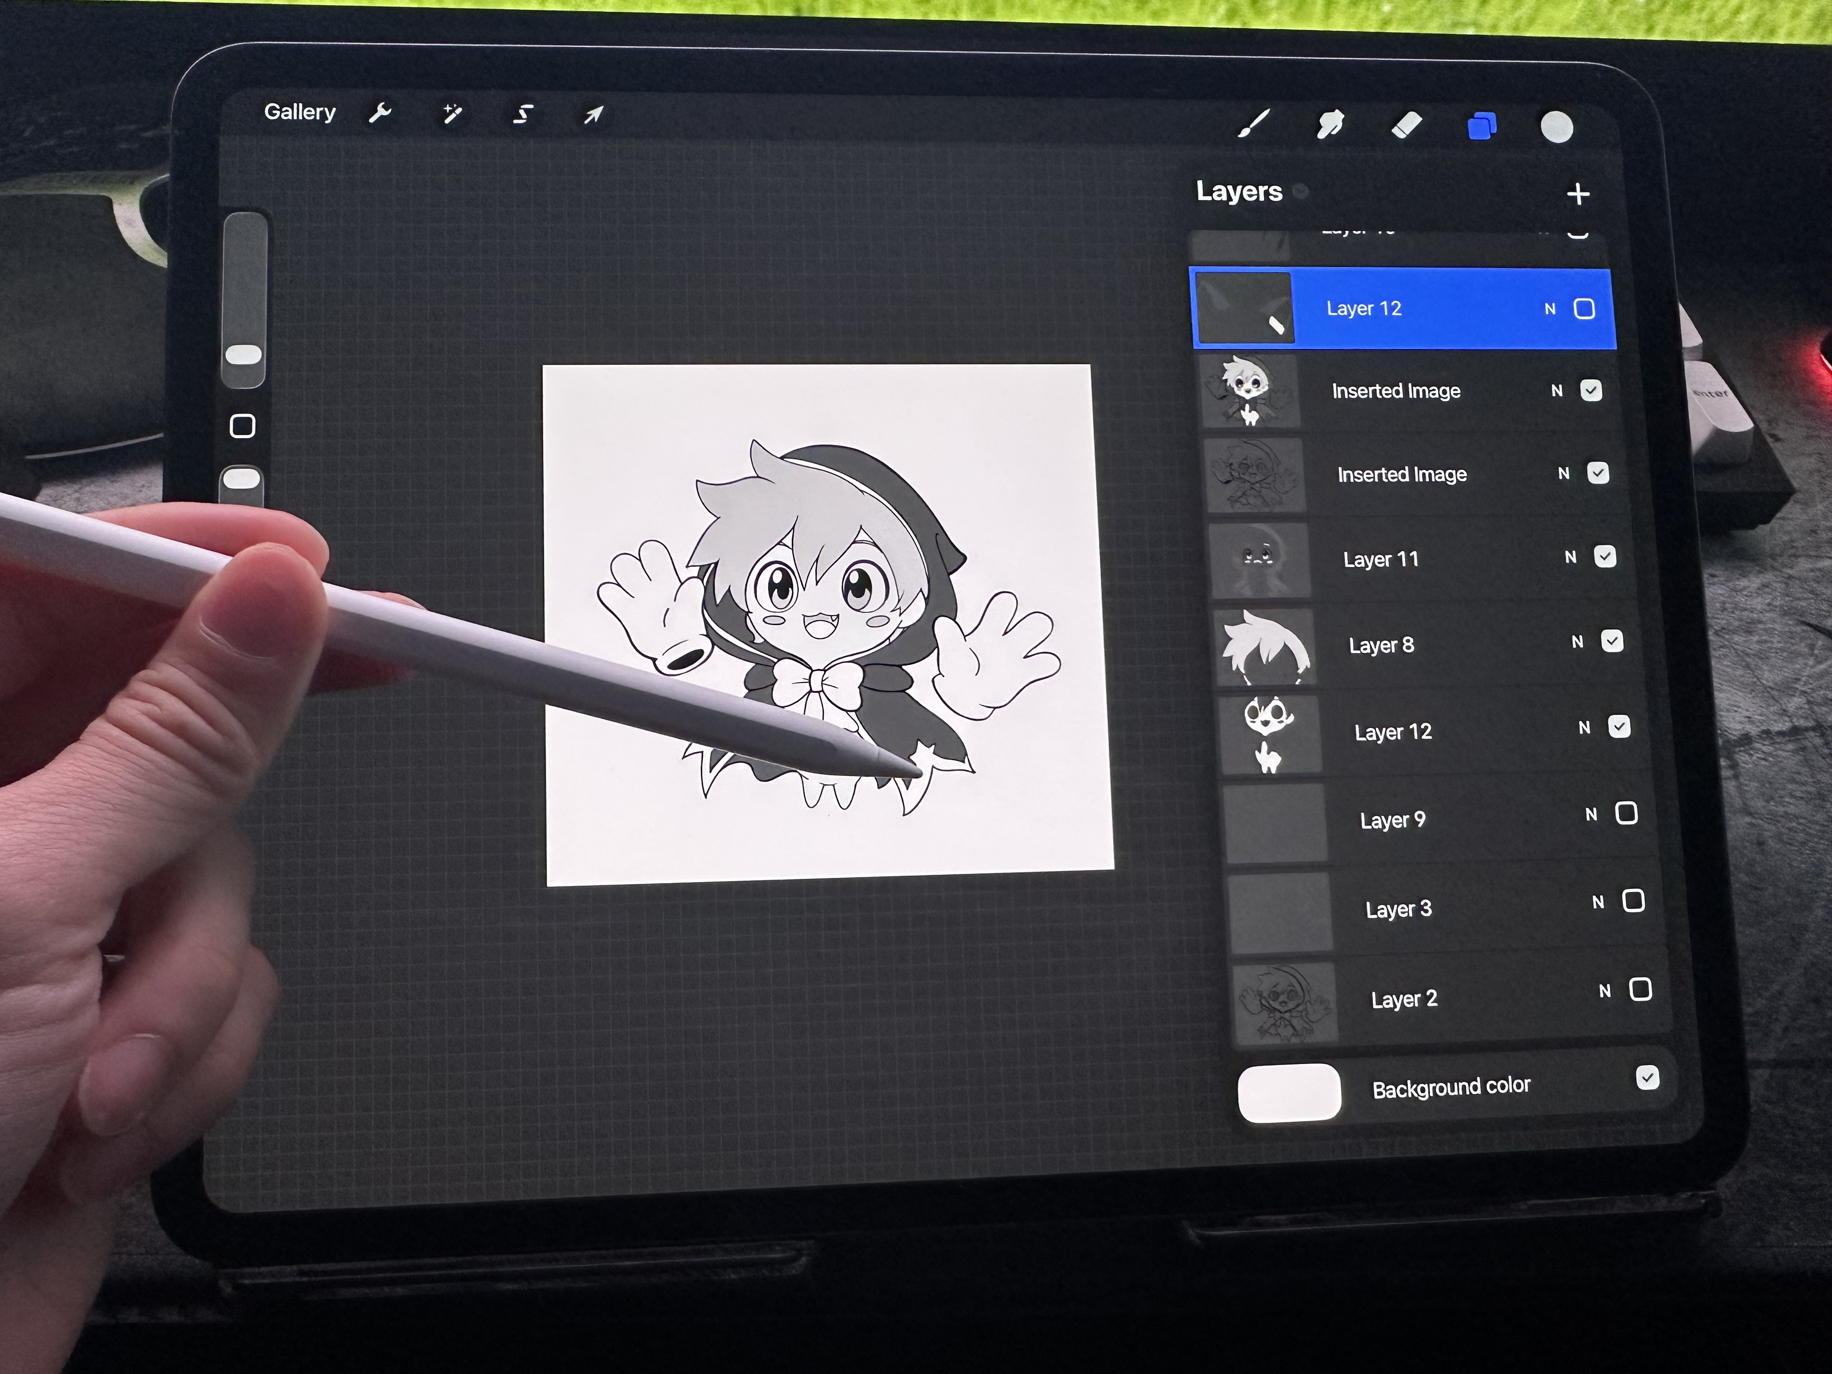Expand Layer 8 blend mode N
The width and height of the screenshot is (1832, 1374).
pos(1578,642)
